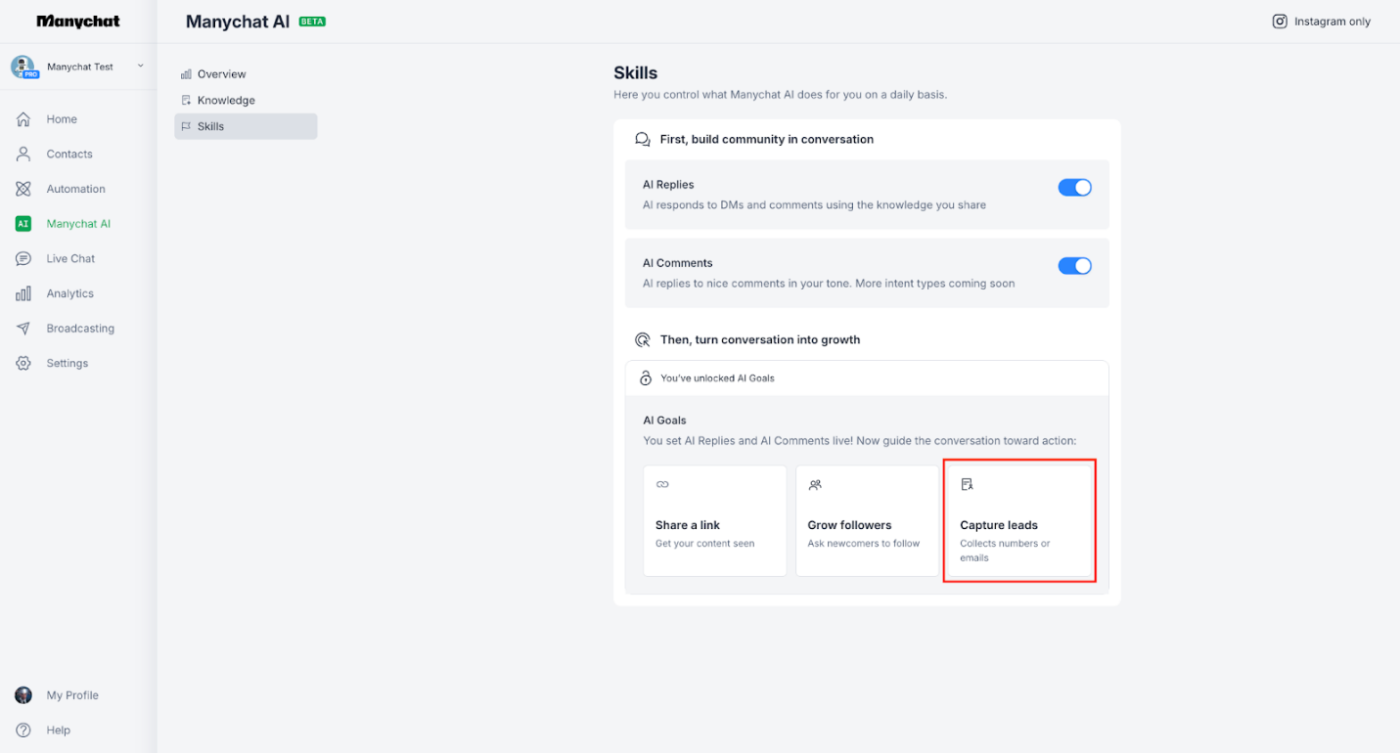The width and height of the screenshot is (1400, 753).
Task: Select the Contacts icon in the sidebar
Action: point(23,154)
